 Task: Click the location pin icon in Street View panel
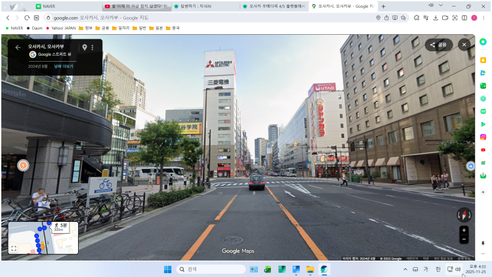click(x=84, y=47)
